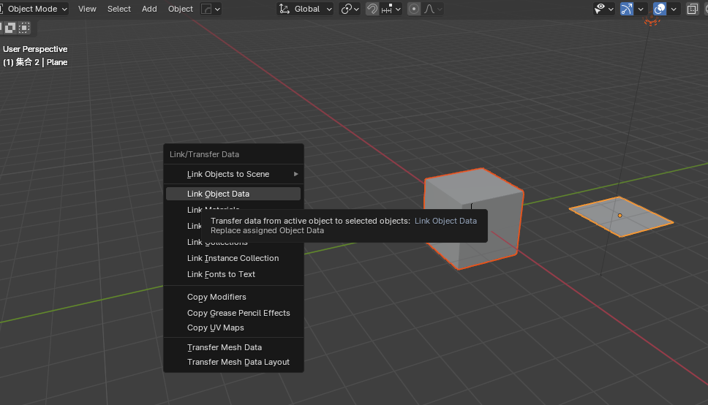Open the Object Mode dropdown

[x=34, y=9]
